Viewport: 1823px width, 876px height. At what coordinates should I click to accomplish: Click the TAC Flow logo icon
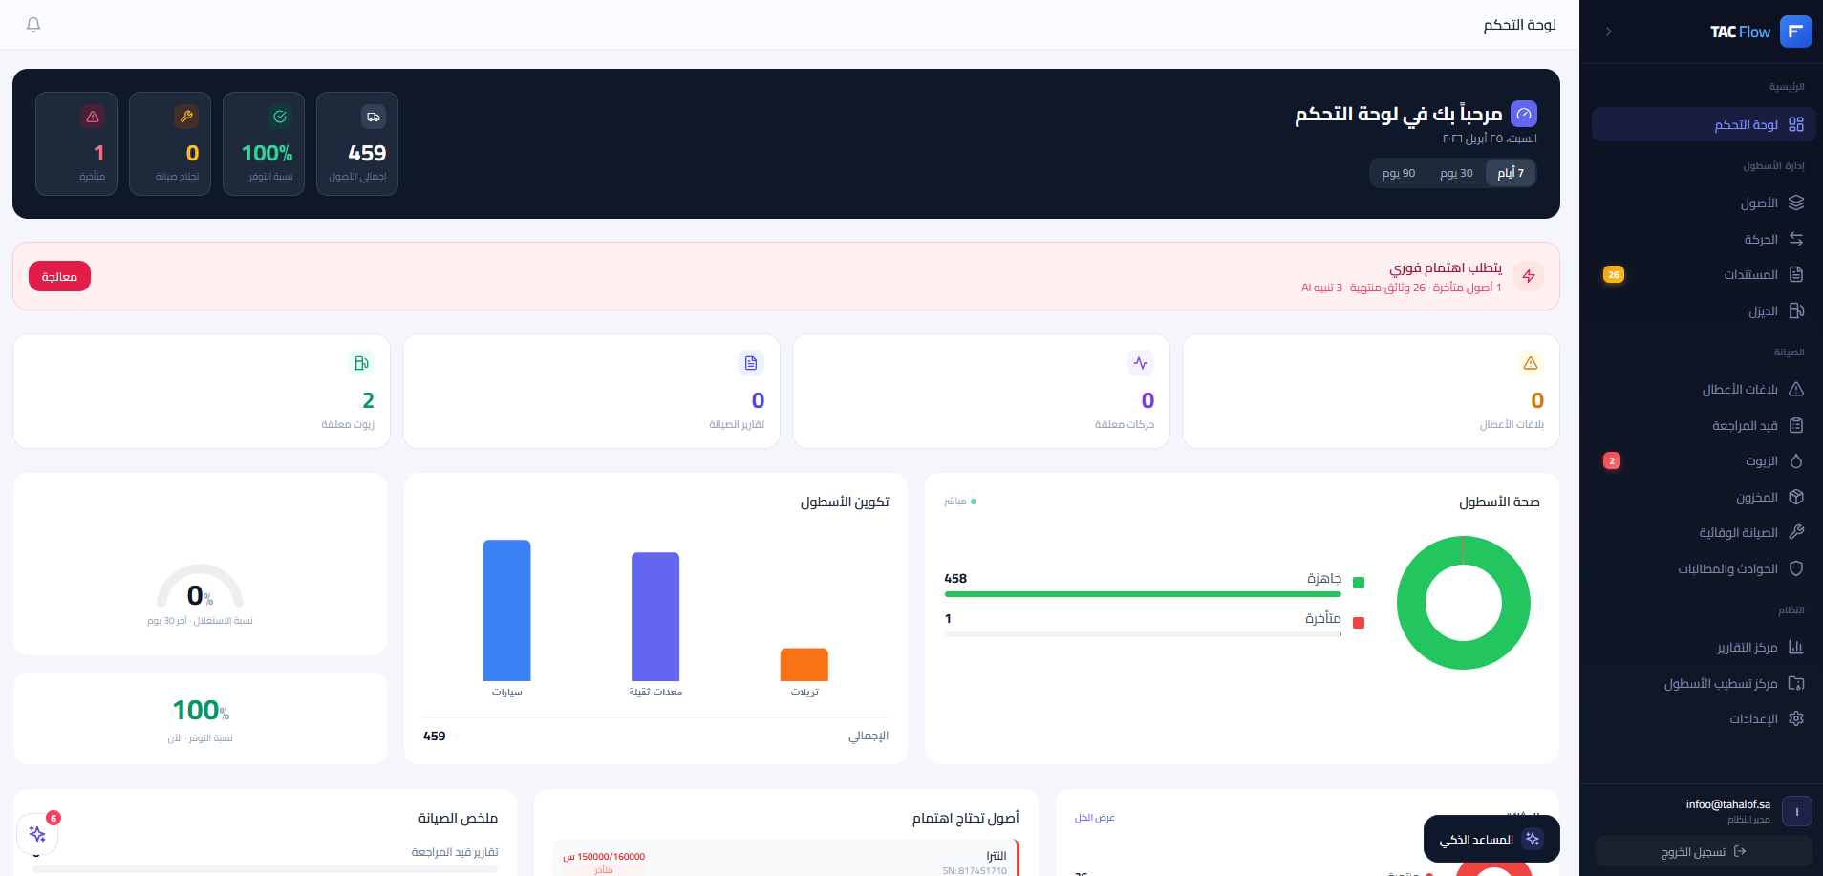[x=1795, y=32]
